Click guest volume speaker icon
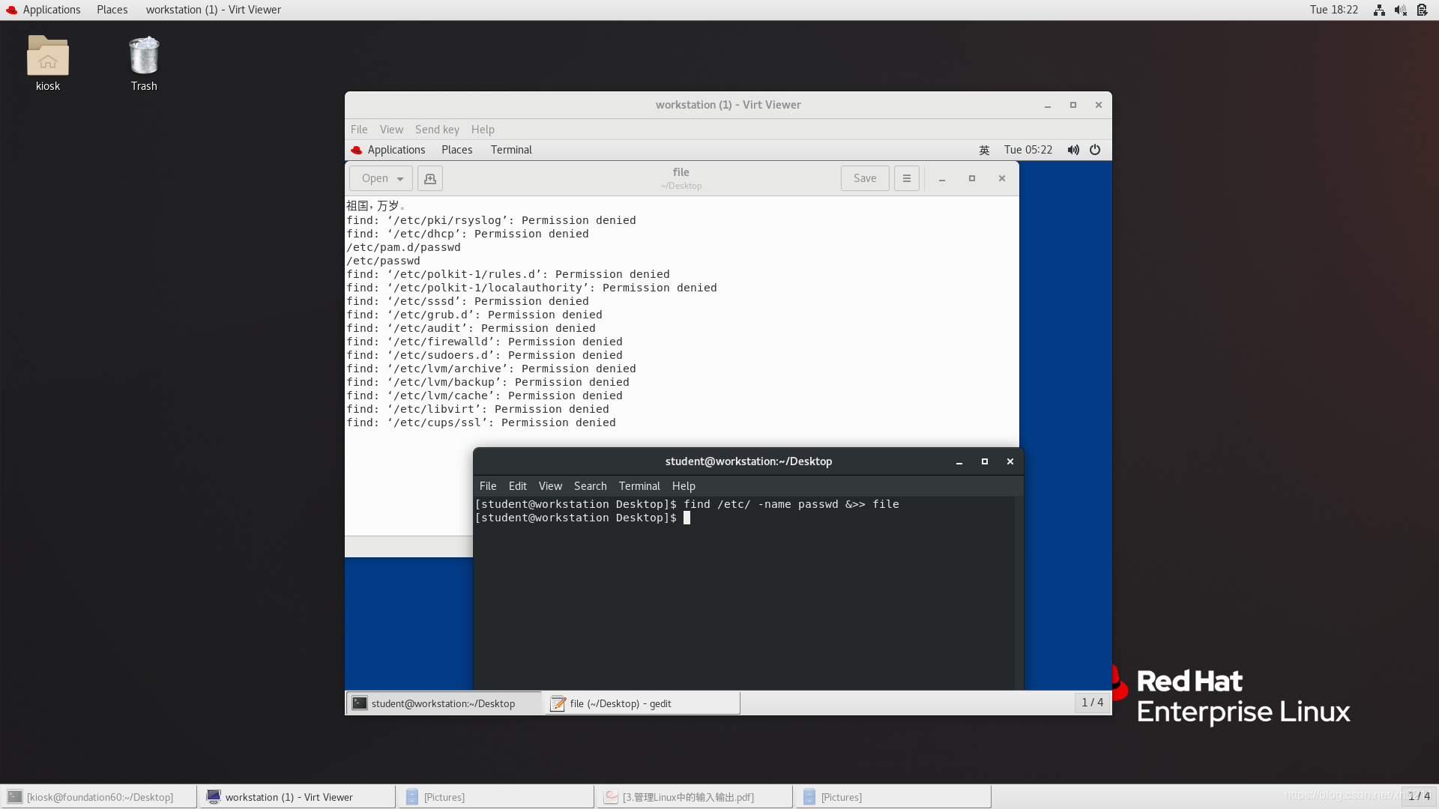1439x809 pixels. pyautogui.click(x=1073, y=150)
